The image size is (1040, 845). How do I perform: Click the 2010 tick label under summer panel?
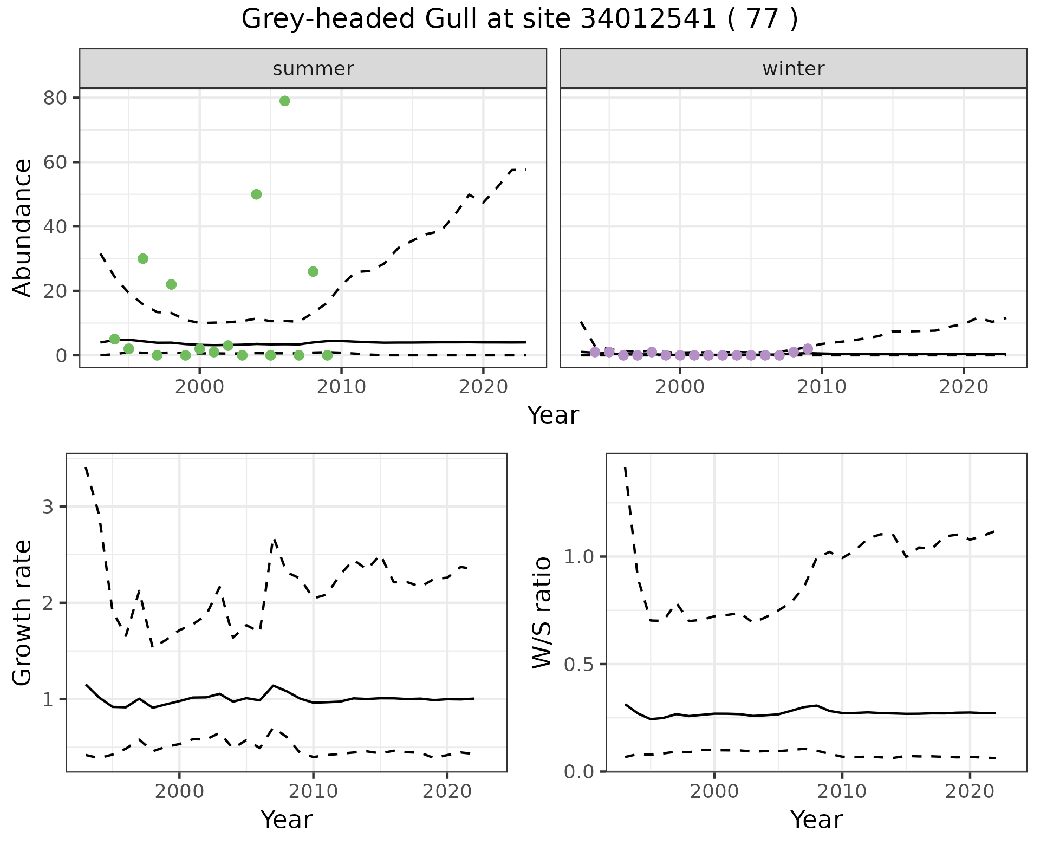[341, 387]
